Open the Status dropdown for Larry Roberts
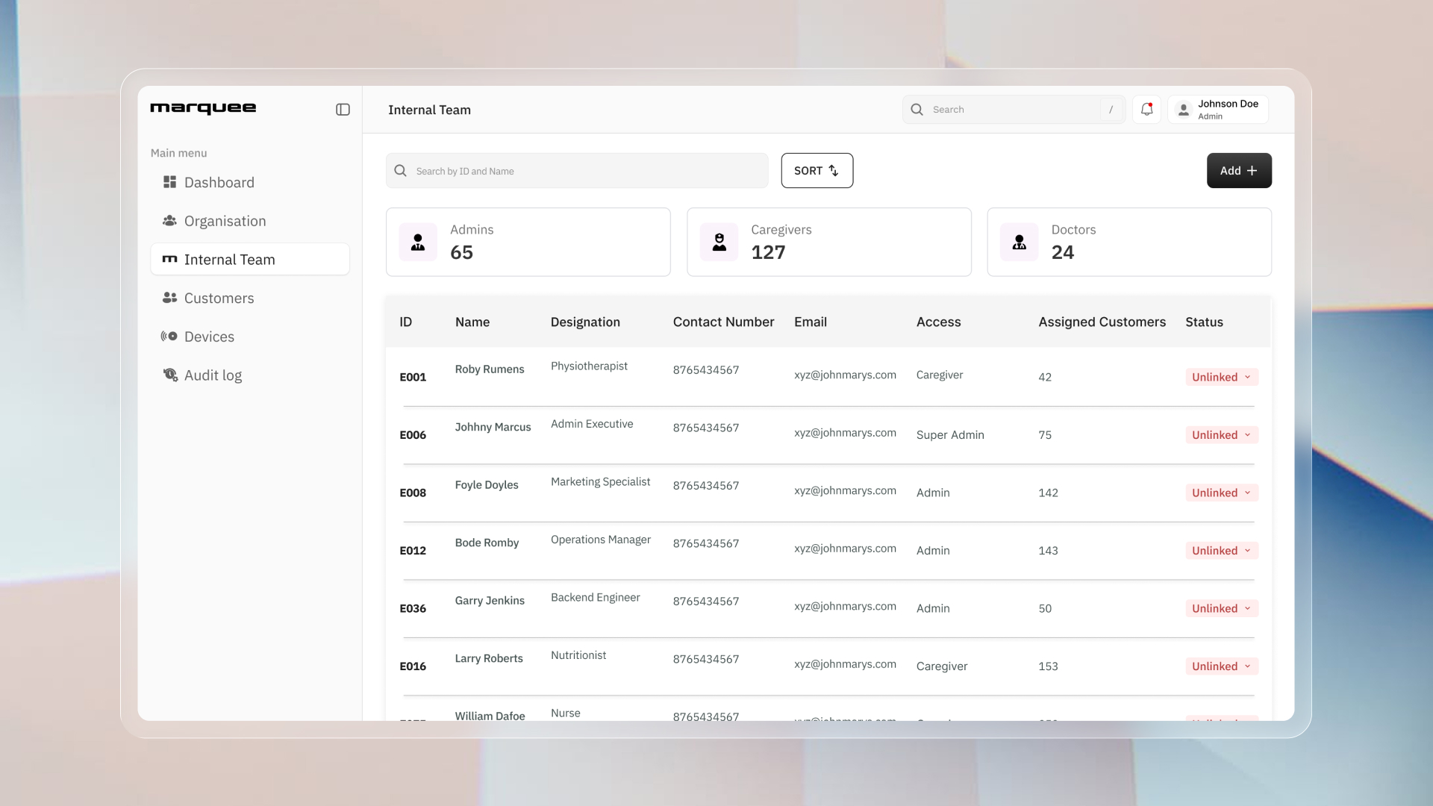 1222,666
